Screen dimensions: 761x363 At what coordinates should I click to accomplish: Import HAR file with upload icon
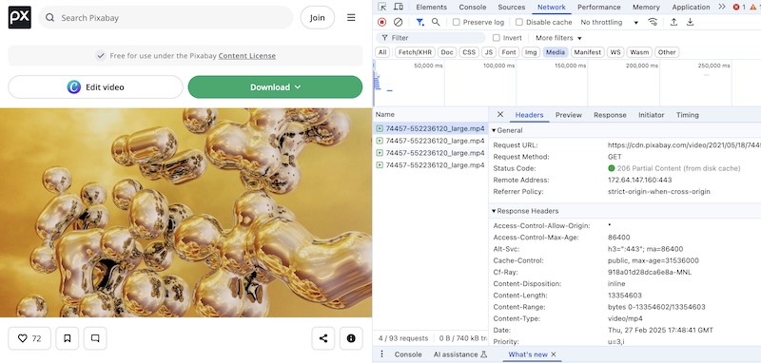point(673,22)
